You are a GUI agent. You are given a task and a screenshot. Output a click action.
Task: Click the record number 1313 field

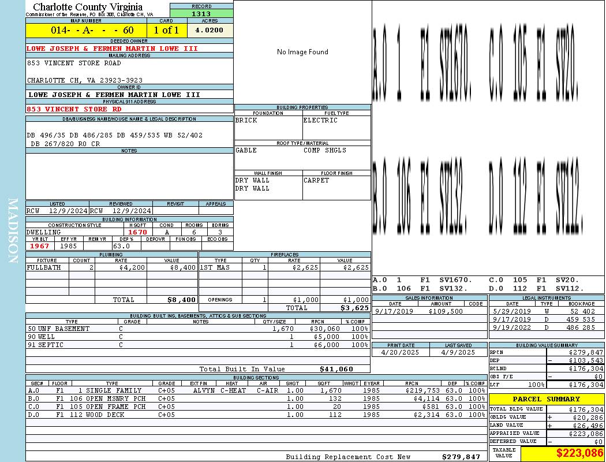tap(201, 13)
